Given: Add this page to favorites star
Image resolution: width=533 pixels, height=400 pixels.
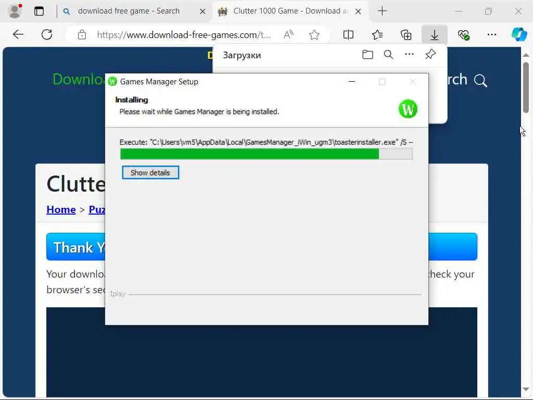Looking at the screenshot, I should click(x=314, y=35).
